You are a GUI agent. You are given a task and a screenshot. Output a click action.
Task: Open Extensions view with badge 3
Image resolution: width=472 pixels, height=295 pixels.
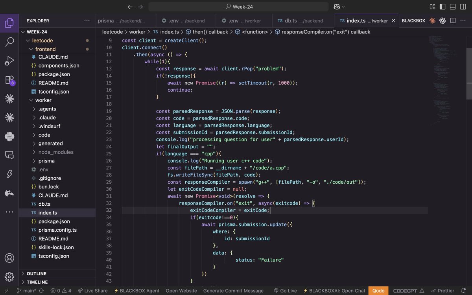(9, 80)
